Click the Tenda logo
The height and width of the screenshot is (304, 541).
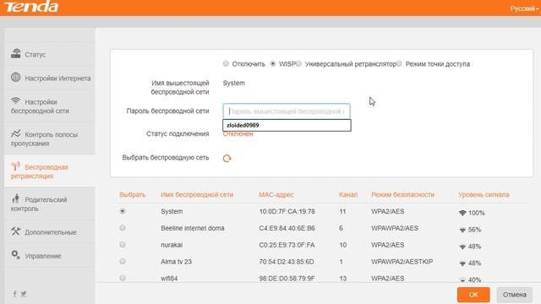[31, 6]
